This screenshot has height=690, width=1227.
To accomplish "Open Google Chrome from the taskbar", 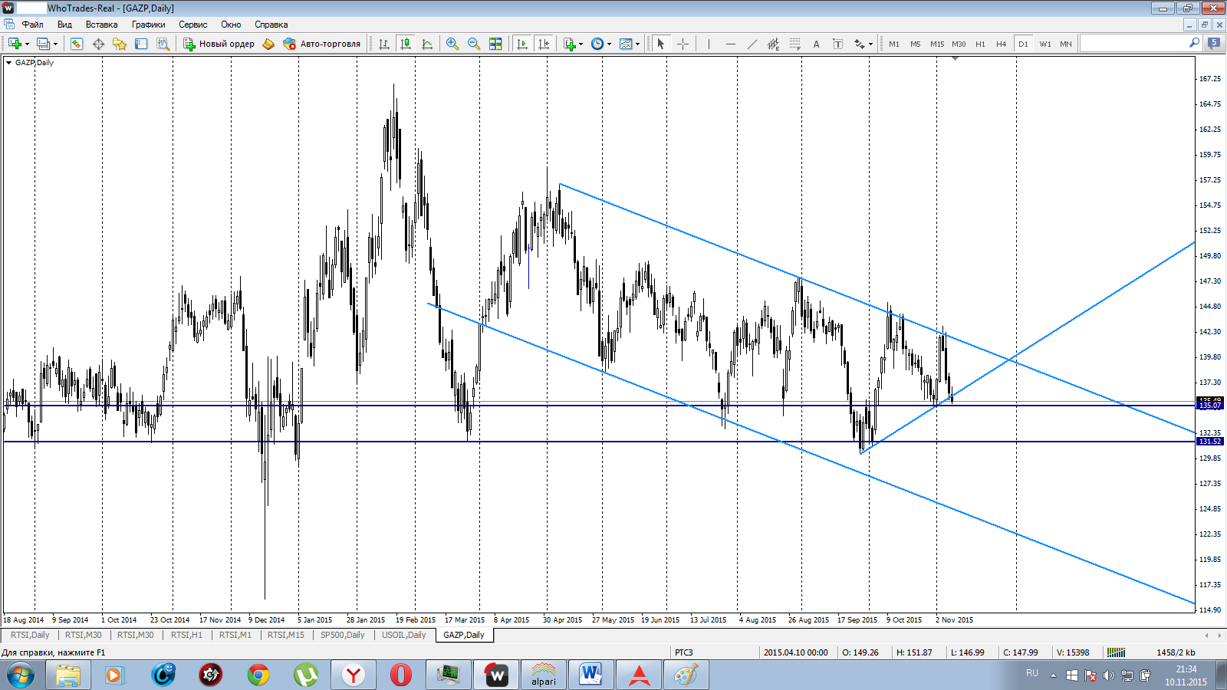I will (258, 675).
